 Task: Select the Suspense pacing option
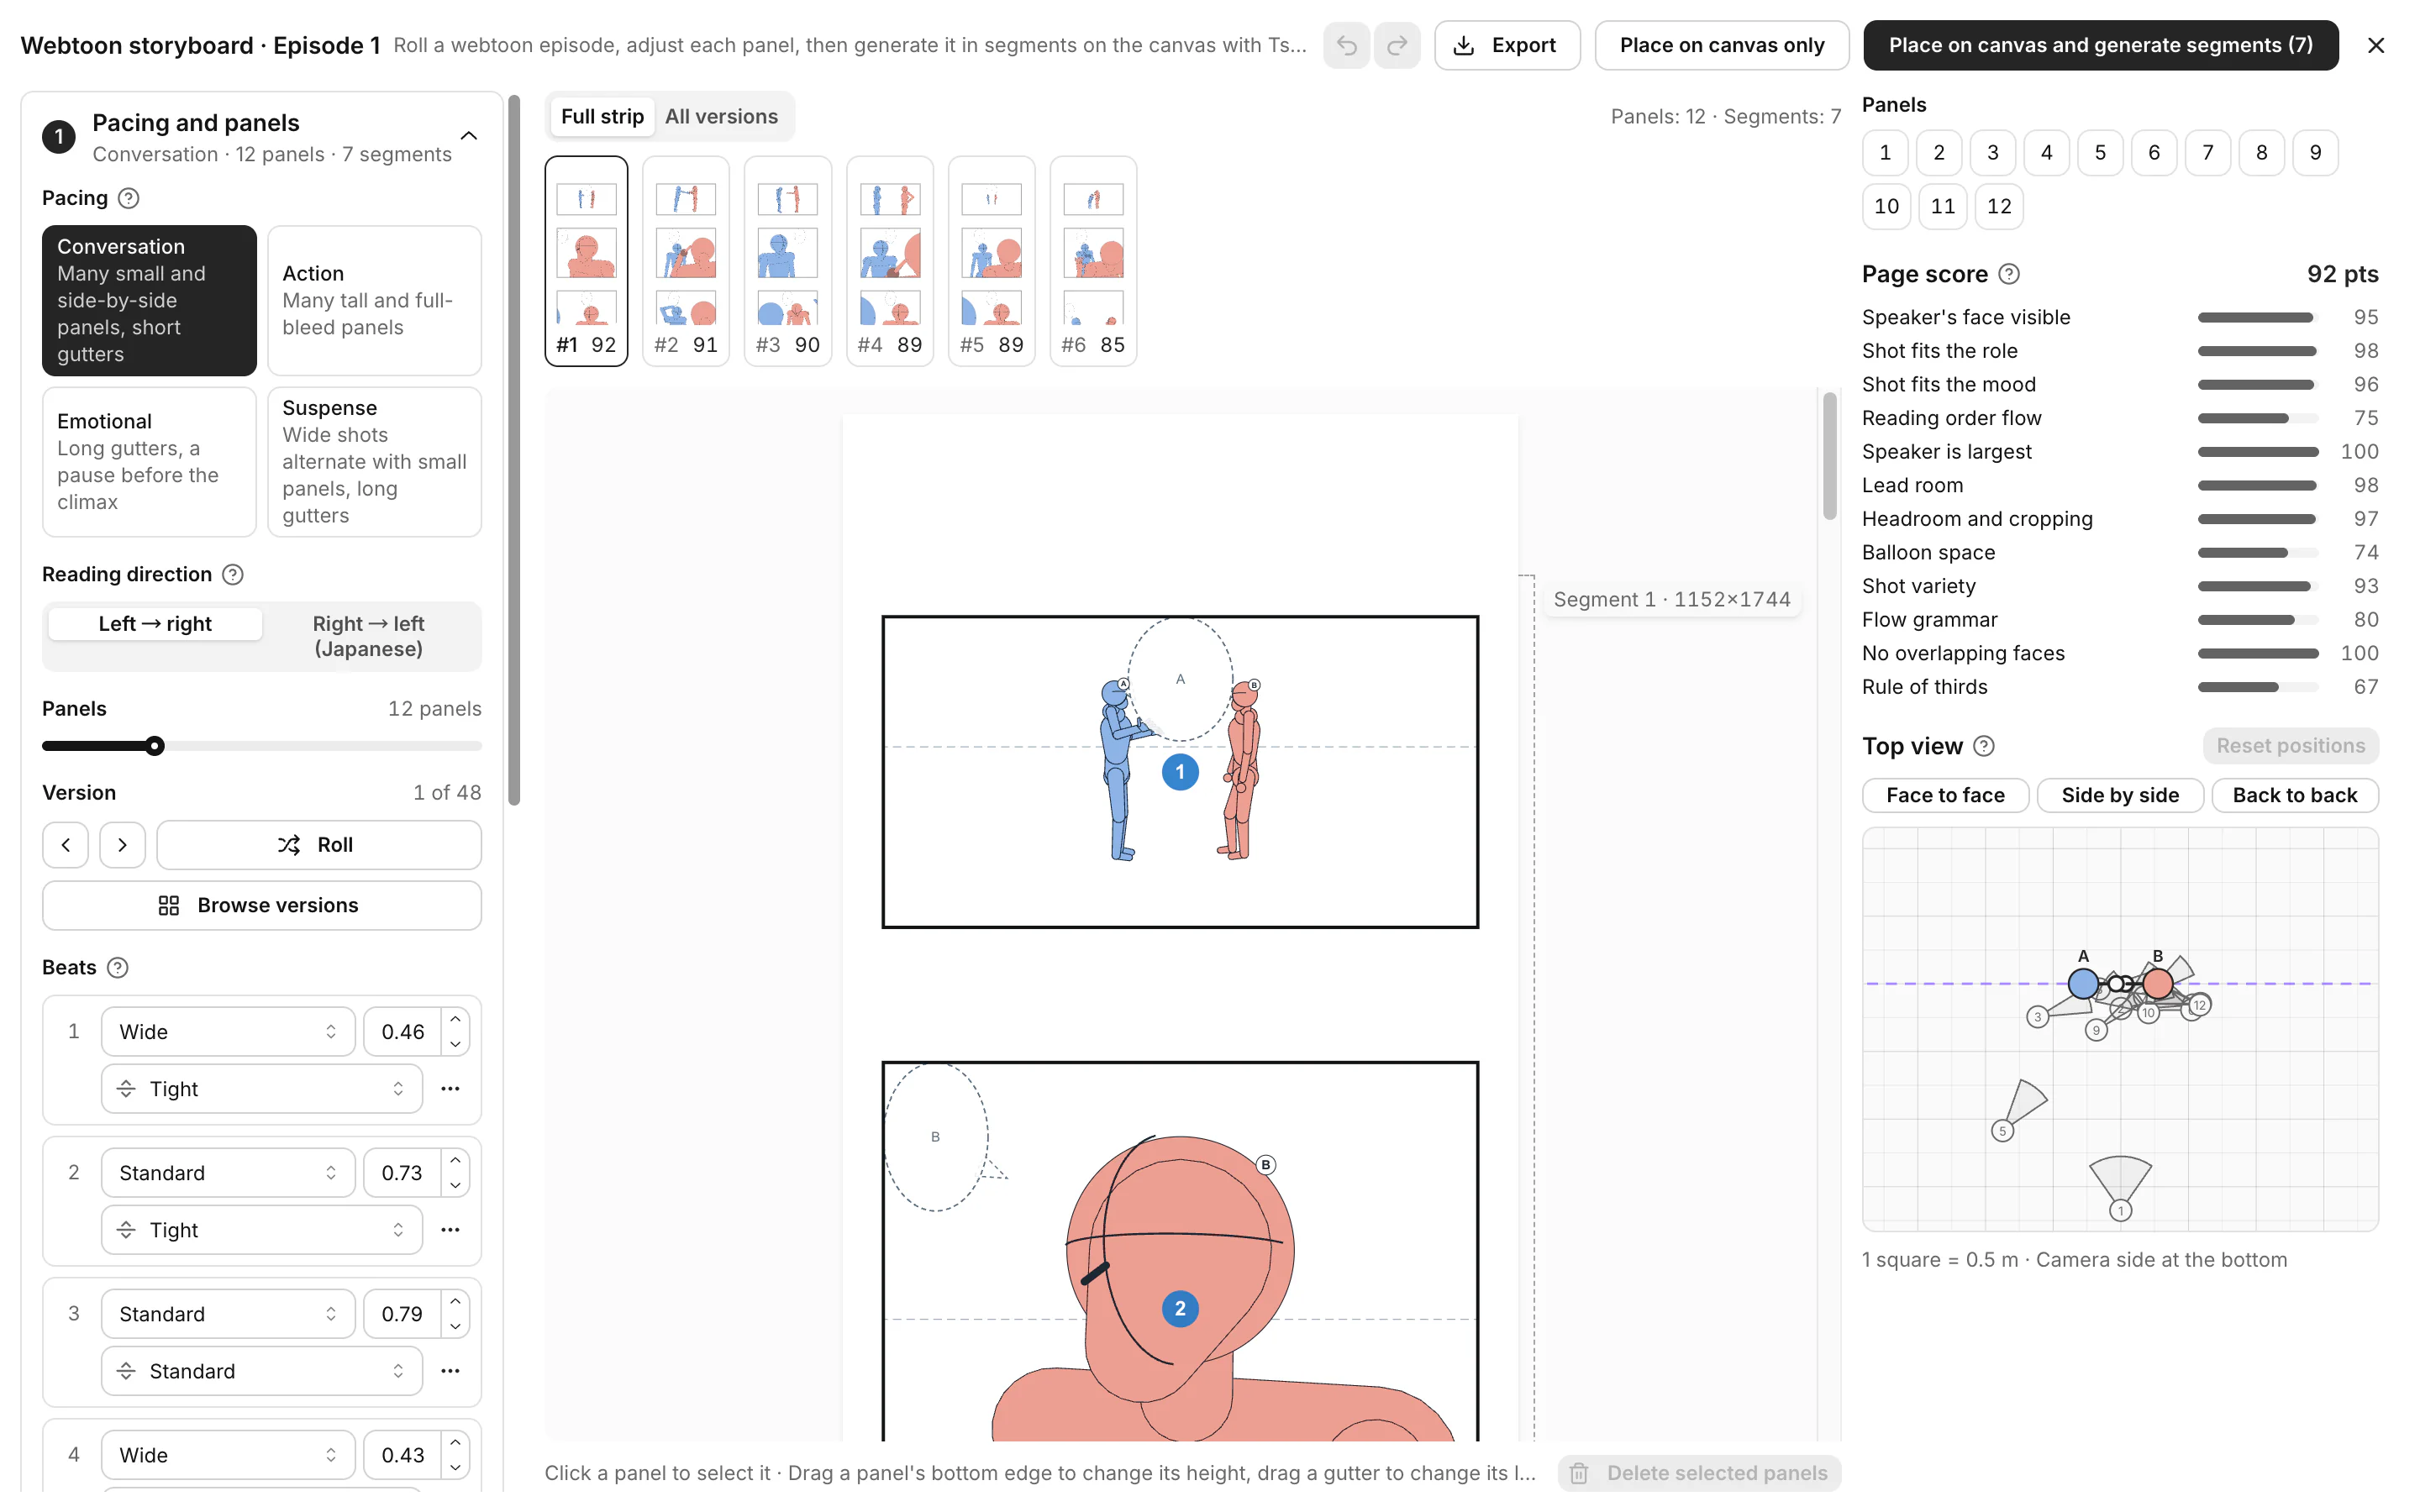point(374,462)
